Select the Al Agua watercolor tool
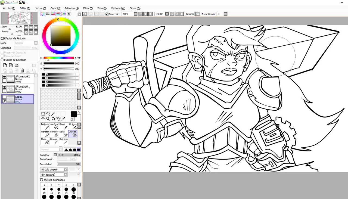This screenshot has width=348, height=199. pyautogui.click(x=73, y=126)
